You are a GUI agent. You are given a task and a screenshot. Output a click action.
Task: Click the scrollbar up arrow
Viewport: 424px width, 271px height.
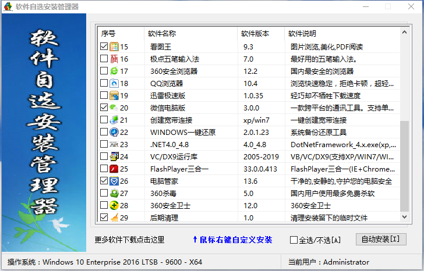(x=404, y=32)
